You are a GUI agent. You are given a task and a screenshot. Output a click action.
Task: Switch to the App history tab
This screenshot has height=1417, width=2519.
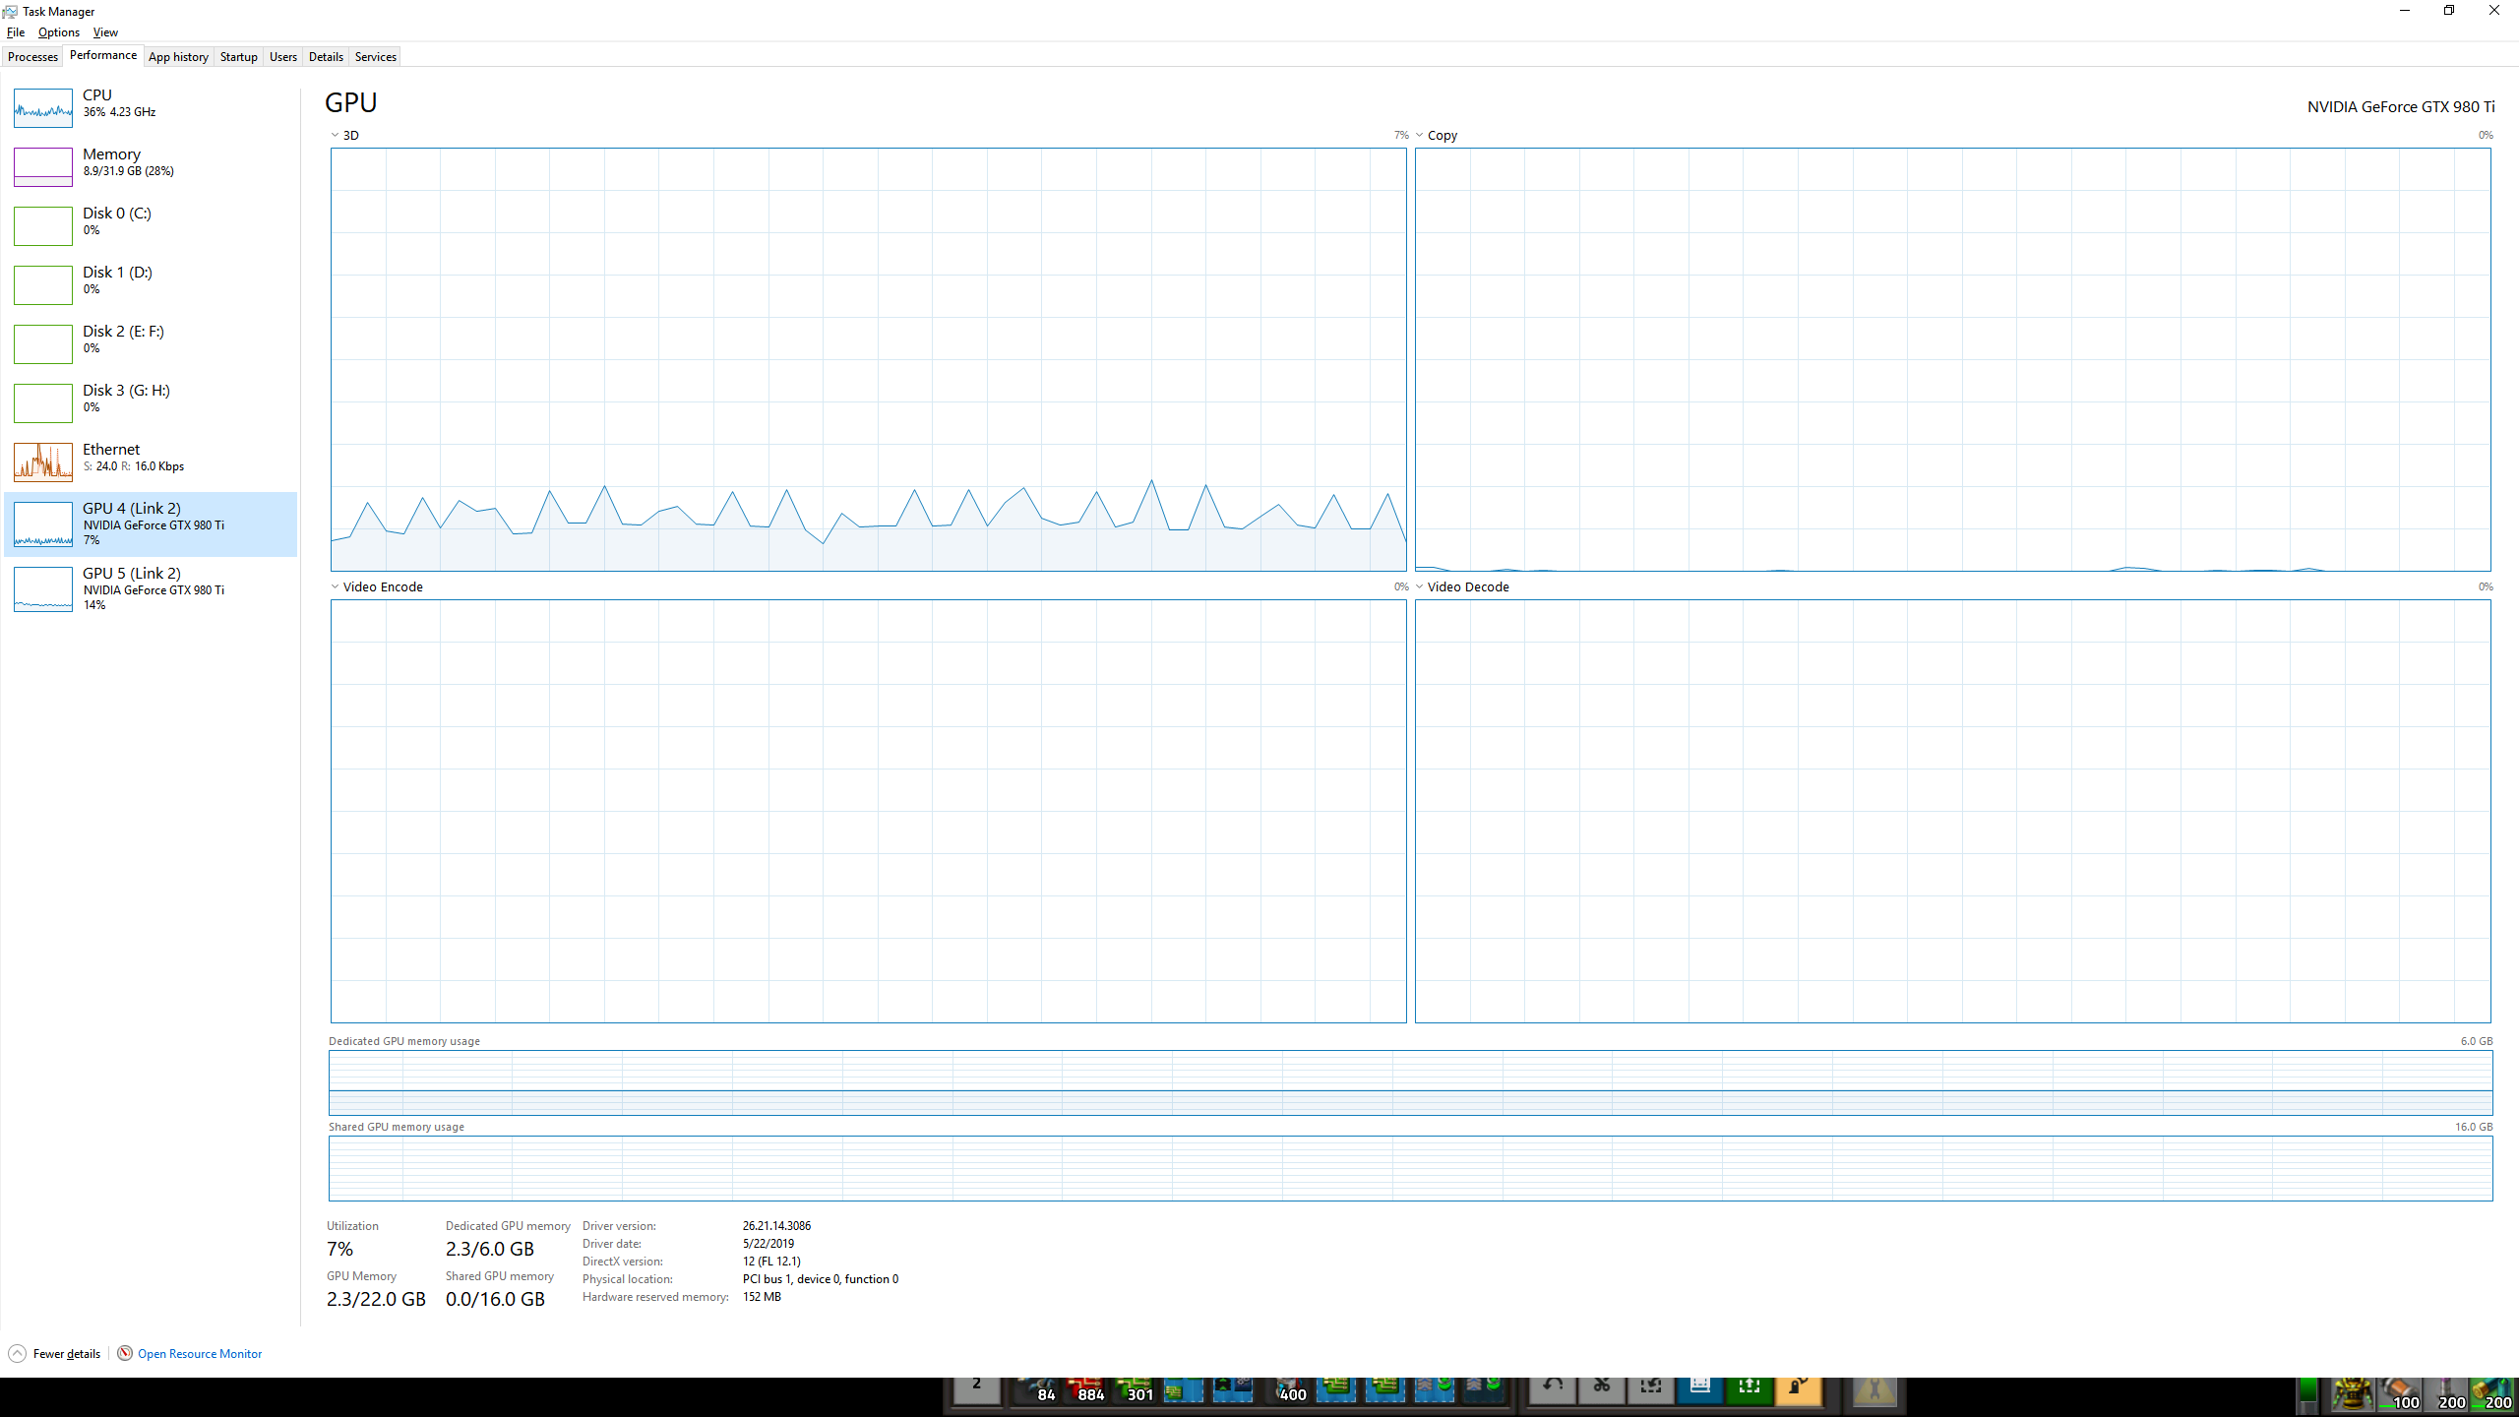[178, 57]
